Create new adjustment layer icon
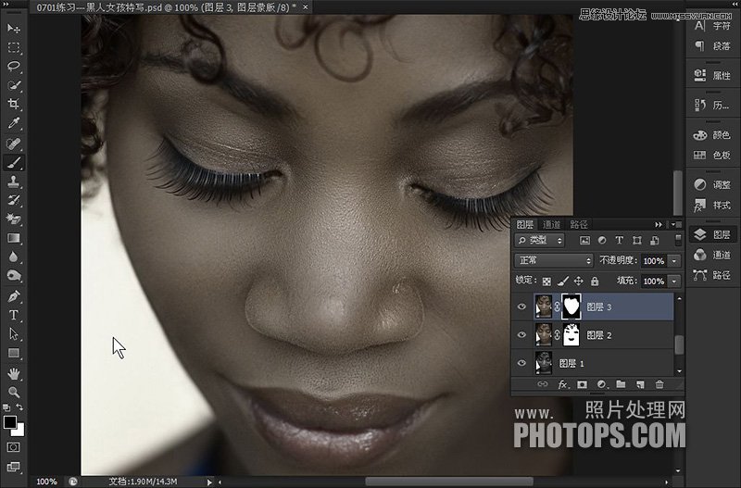The height and width of the screenshot is (488, 741). click(x=601, y=385)
